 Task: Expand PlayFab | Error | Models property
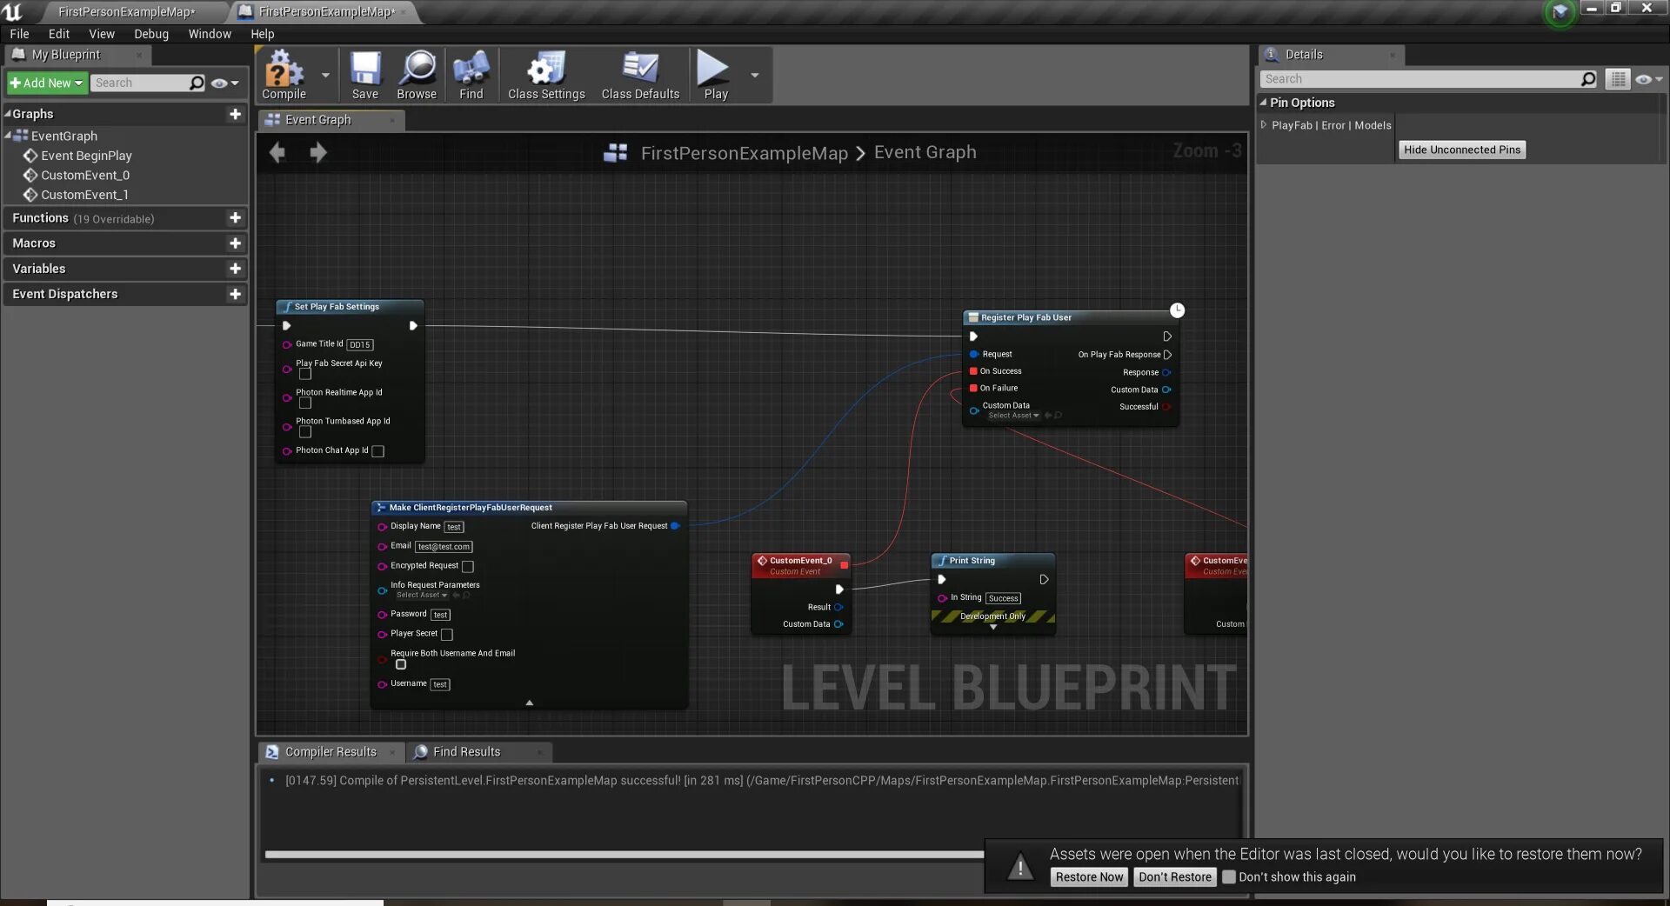pos(1263,124)
